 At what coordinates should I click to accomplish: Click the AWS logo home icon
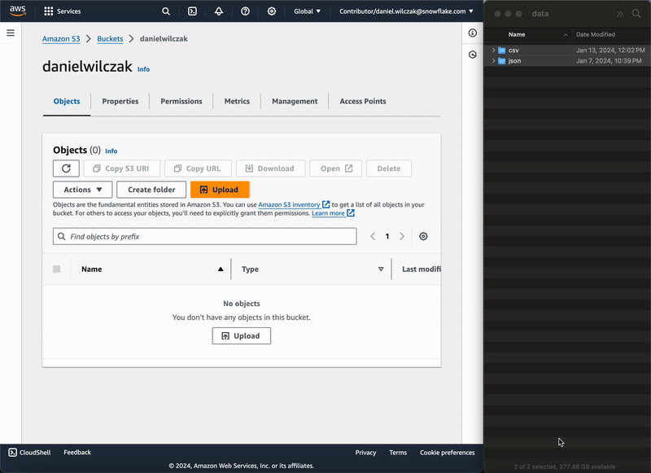[18, 11]
